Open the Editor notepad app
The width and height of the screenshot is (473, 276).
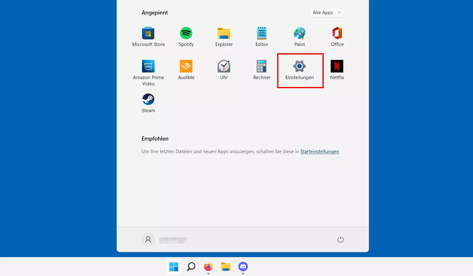tap(262, 37)
